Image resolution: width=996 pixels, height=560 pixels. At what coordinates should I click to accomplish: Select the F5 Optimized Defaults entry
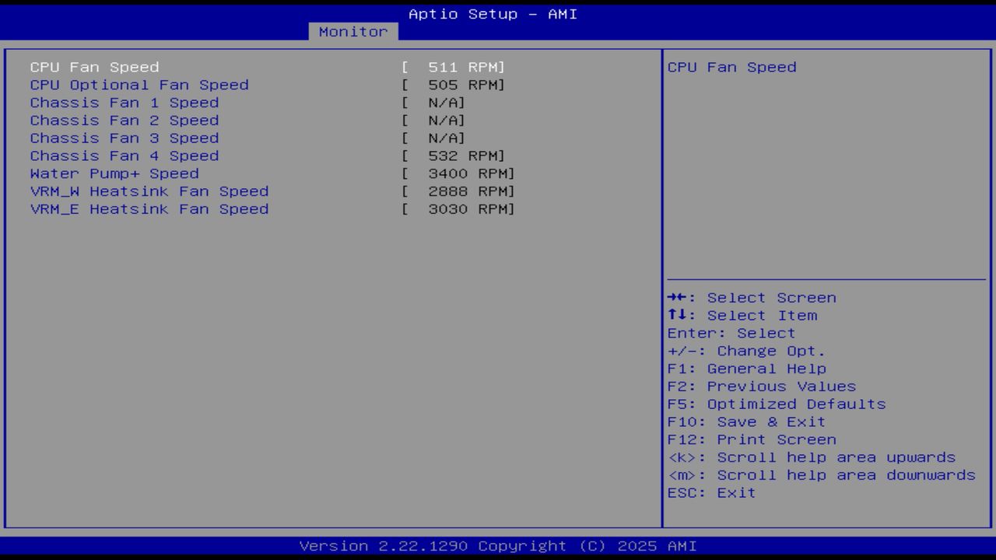(x=776, y=404)
